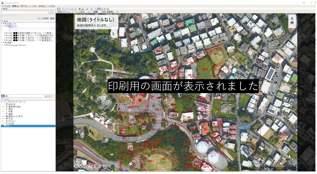Image resolution: width=317 pixels, height=174 pixels.
Task: Enable the 境界線や地名 layer checkbox
Action: coord(5,106)
